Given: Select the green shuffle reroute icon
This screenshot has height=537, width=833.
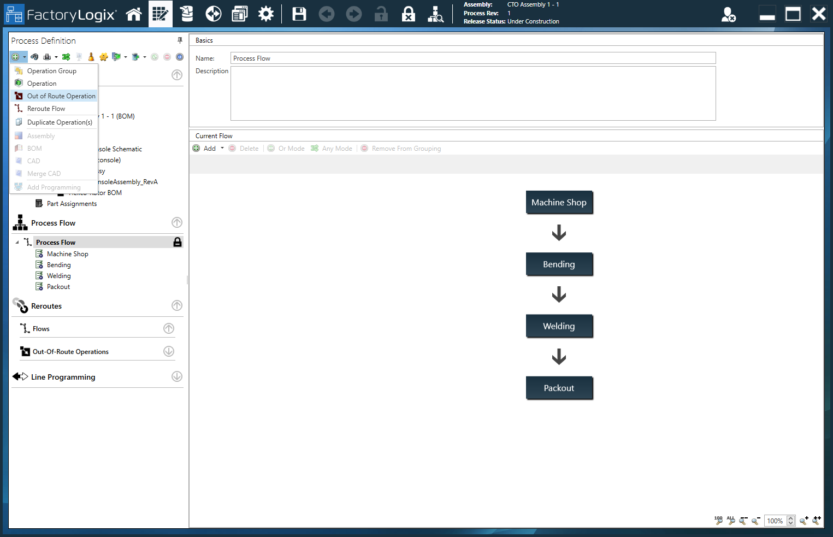Looking at the screenshot, I should [66, 56].
